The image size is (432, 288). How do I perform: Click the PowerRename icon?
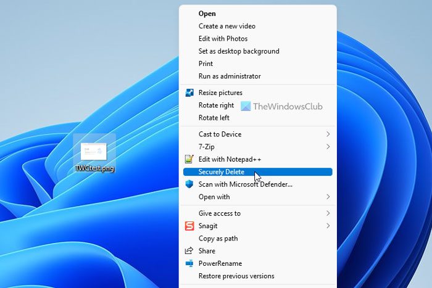coord(189,263)
